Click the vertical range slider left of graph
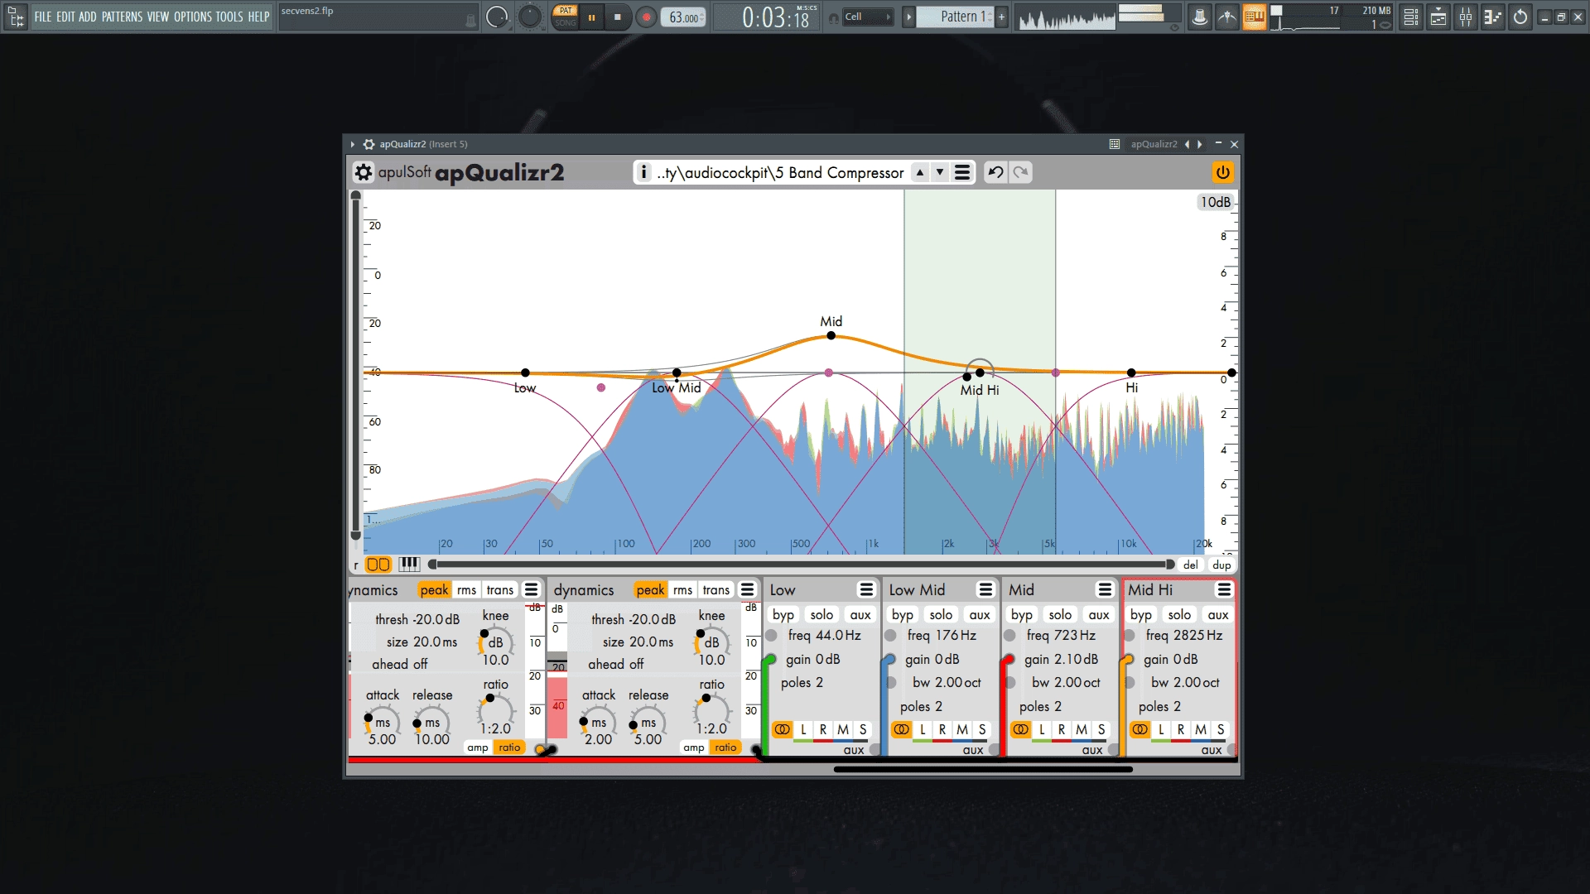The width and height of the screenshot is (1590, 894). pyautogui.click(x=356, y=367)
